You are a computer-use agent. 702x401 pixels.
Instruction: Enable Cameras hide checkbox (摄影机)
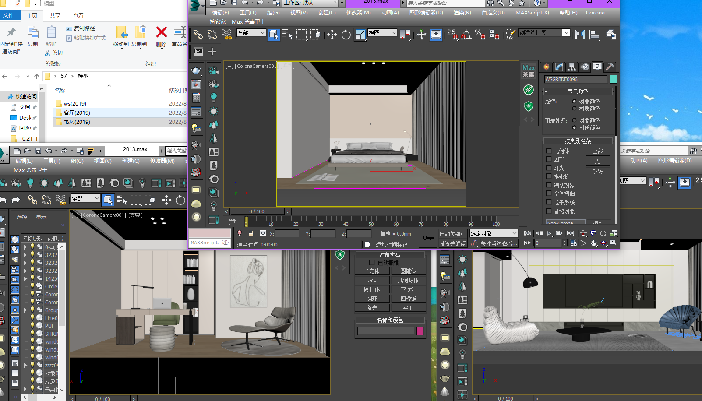click(x=549, y=176)
